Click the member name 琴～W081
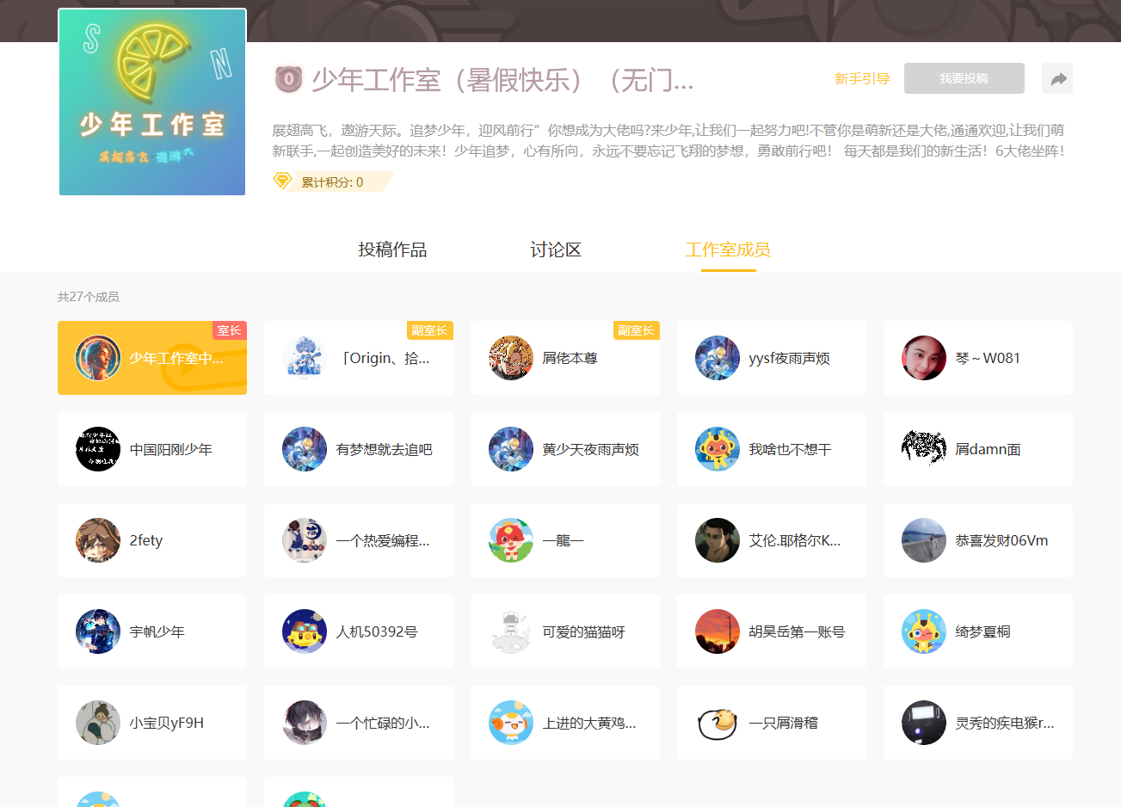 point(988,358)
